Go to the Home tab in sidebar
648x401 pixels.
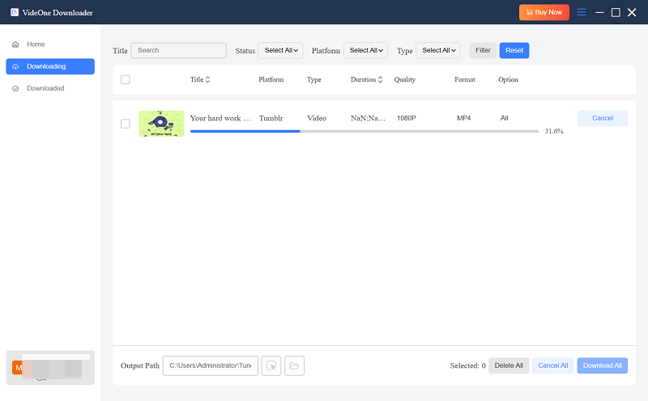36,44
